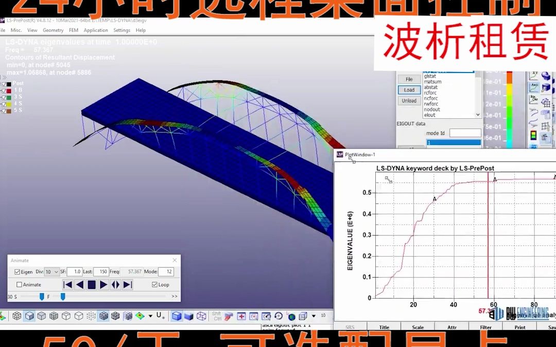Select the Ascii plot tool in right toolbar

pyautogui.click(x=534, y=86)
